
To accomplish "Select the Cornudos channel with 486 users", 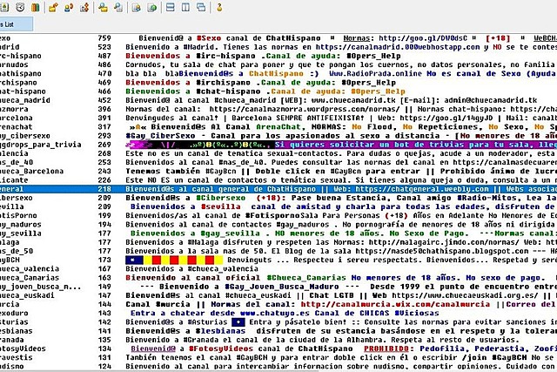I will (x=278, y=64).
